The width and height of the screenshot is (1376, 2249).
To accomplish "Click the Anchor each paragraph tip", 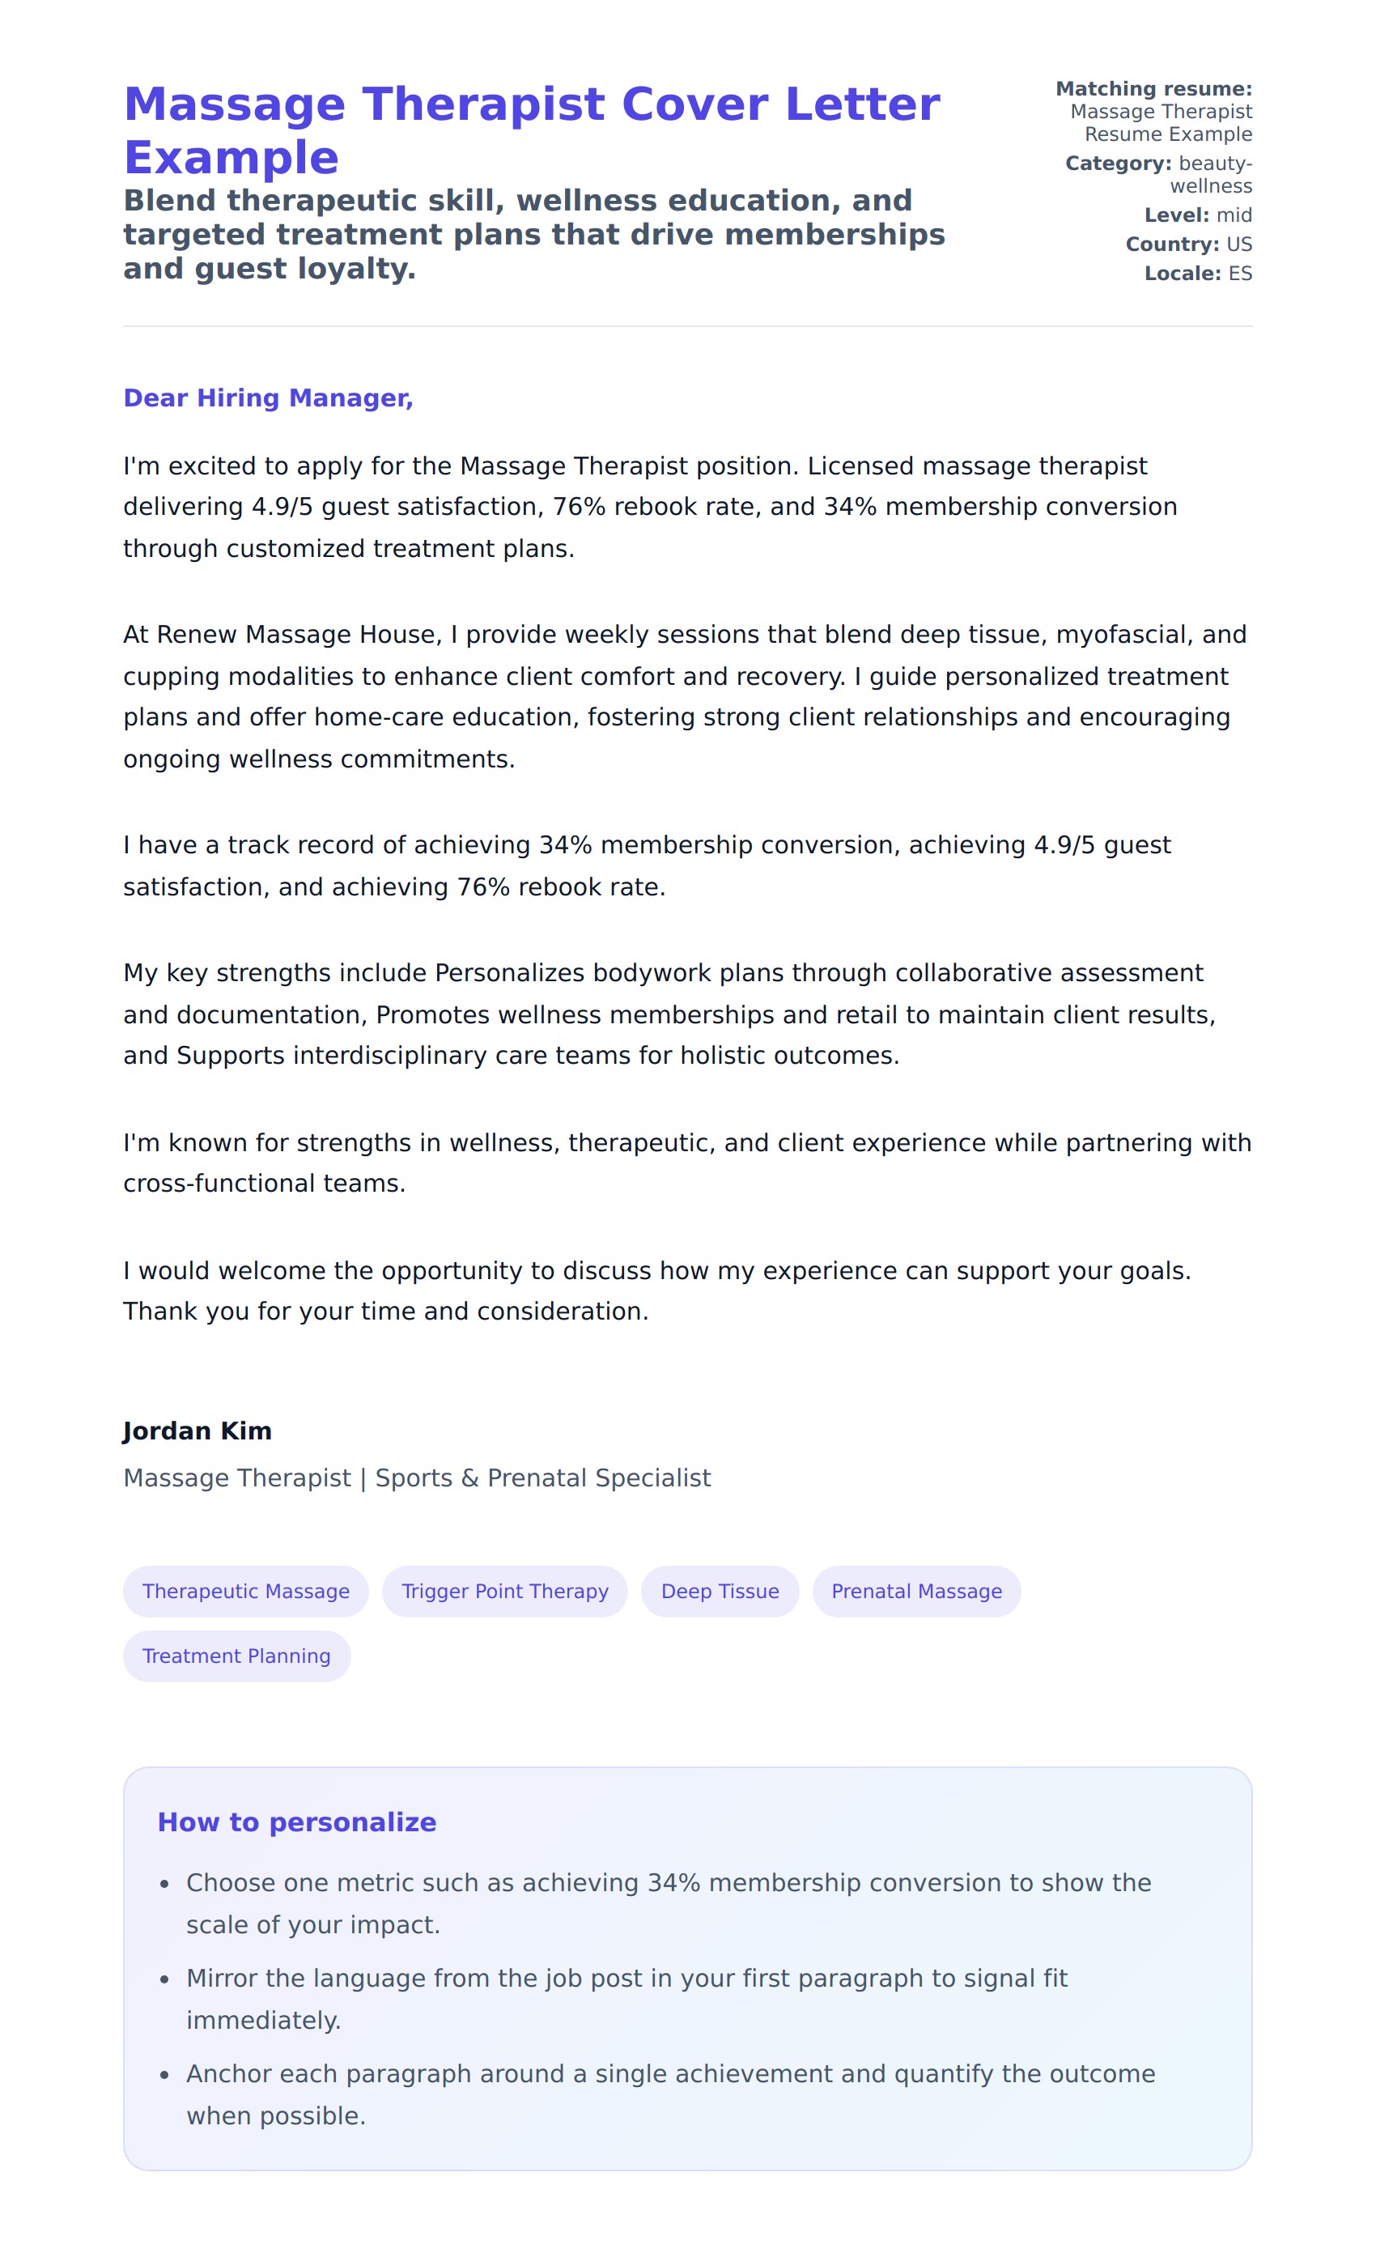I will [669, 2094].
